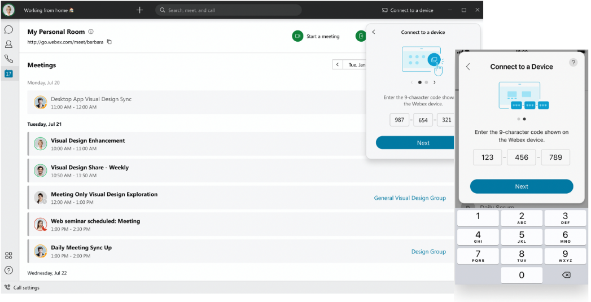Click the Start a meeting button
This screenshot has width=591, height=302.
316,36
